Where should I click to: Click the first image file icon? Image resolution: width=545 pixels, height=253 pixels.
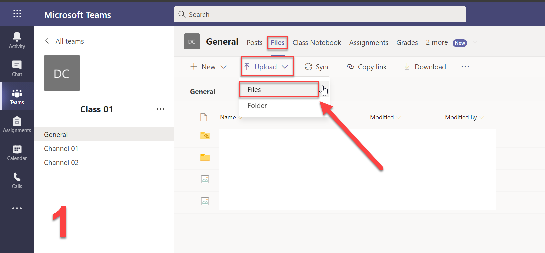click(205, 179)
